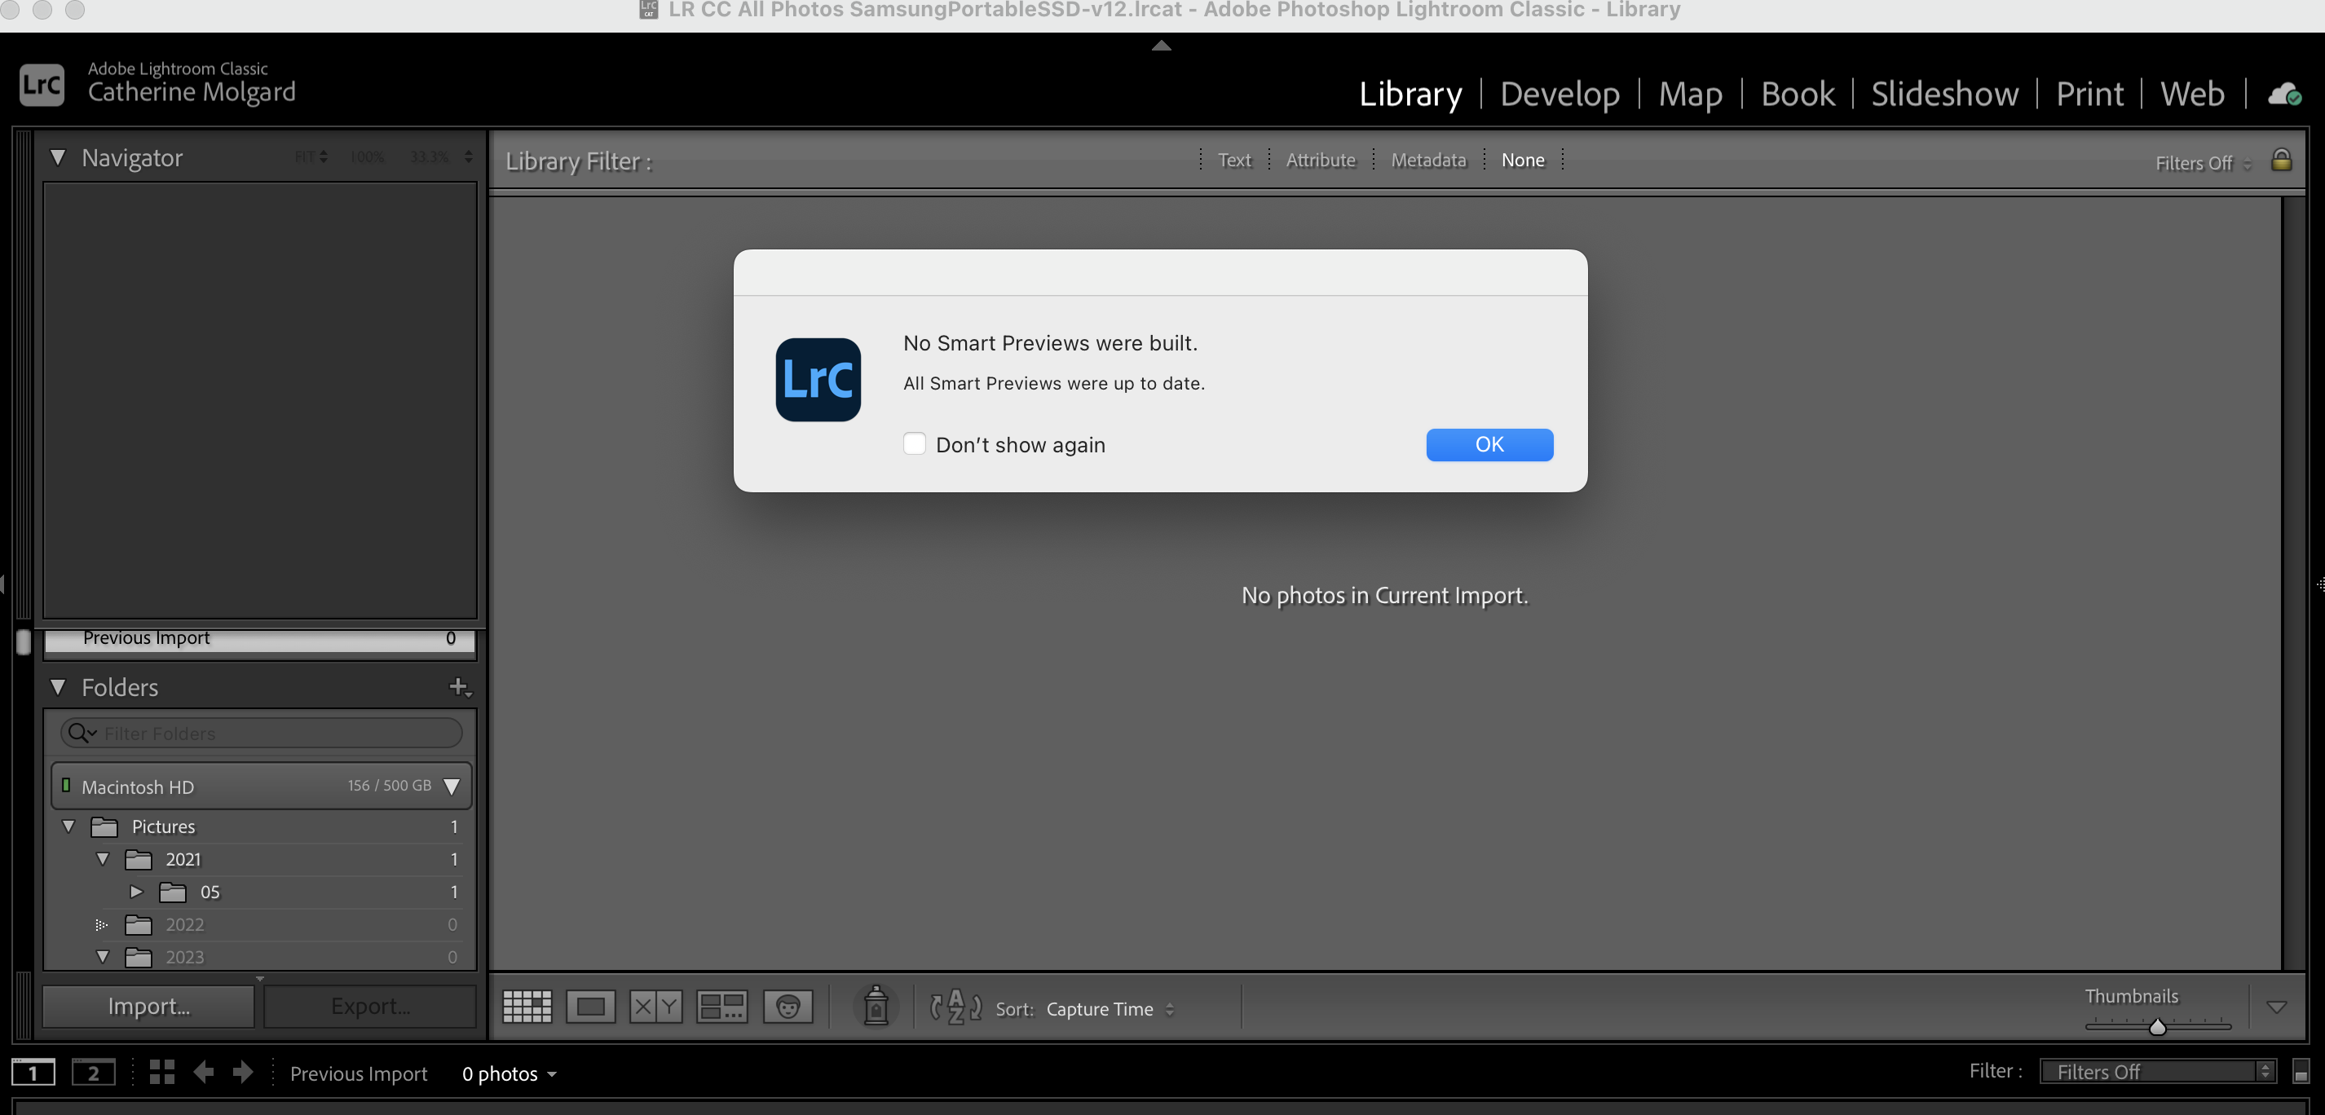
Task: Open Compare view
Action: coord(655,1006)
